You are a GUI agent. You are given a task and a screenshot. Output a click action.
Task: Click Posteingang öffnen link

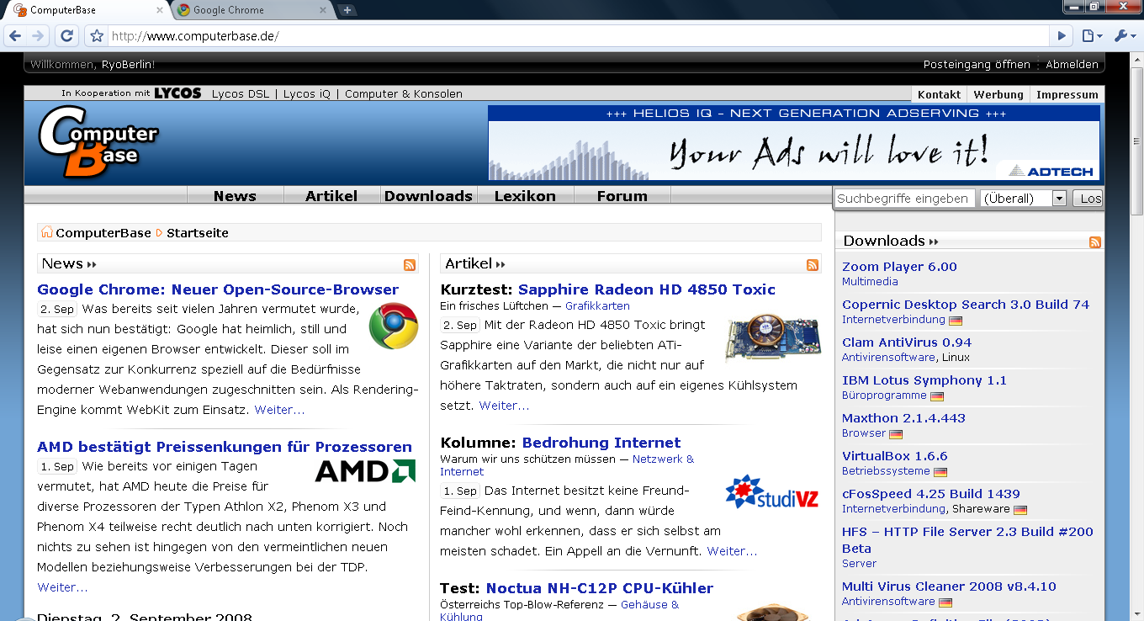click(x=977, y=64)
